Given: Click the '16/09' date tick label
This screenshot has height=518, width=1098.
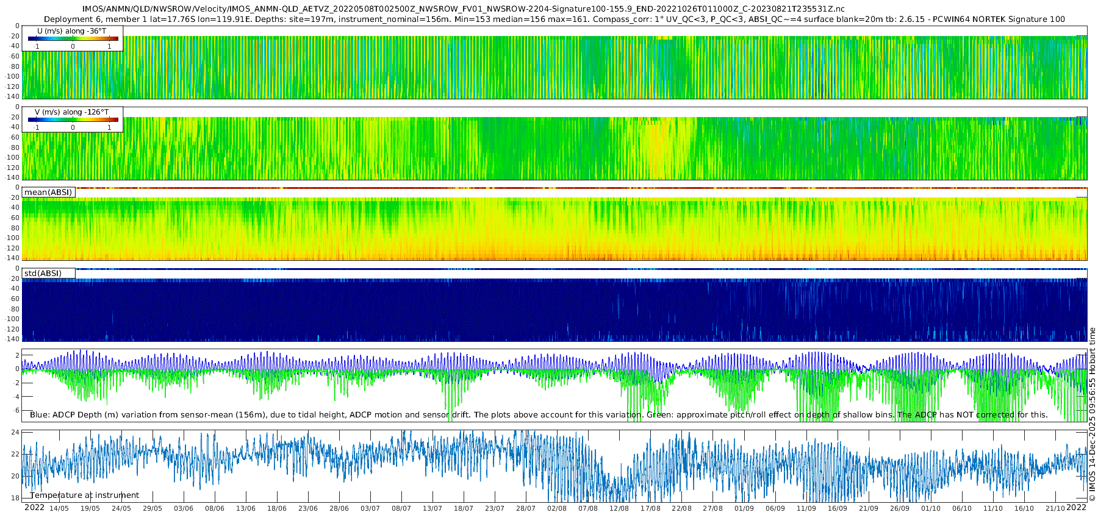Looking at the screenshot, I should 838,508.
